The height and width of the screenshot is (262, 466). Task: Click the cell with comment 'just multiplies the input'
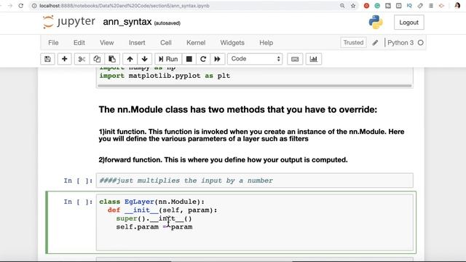[255, 180]
